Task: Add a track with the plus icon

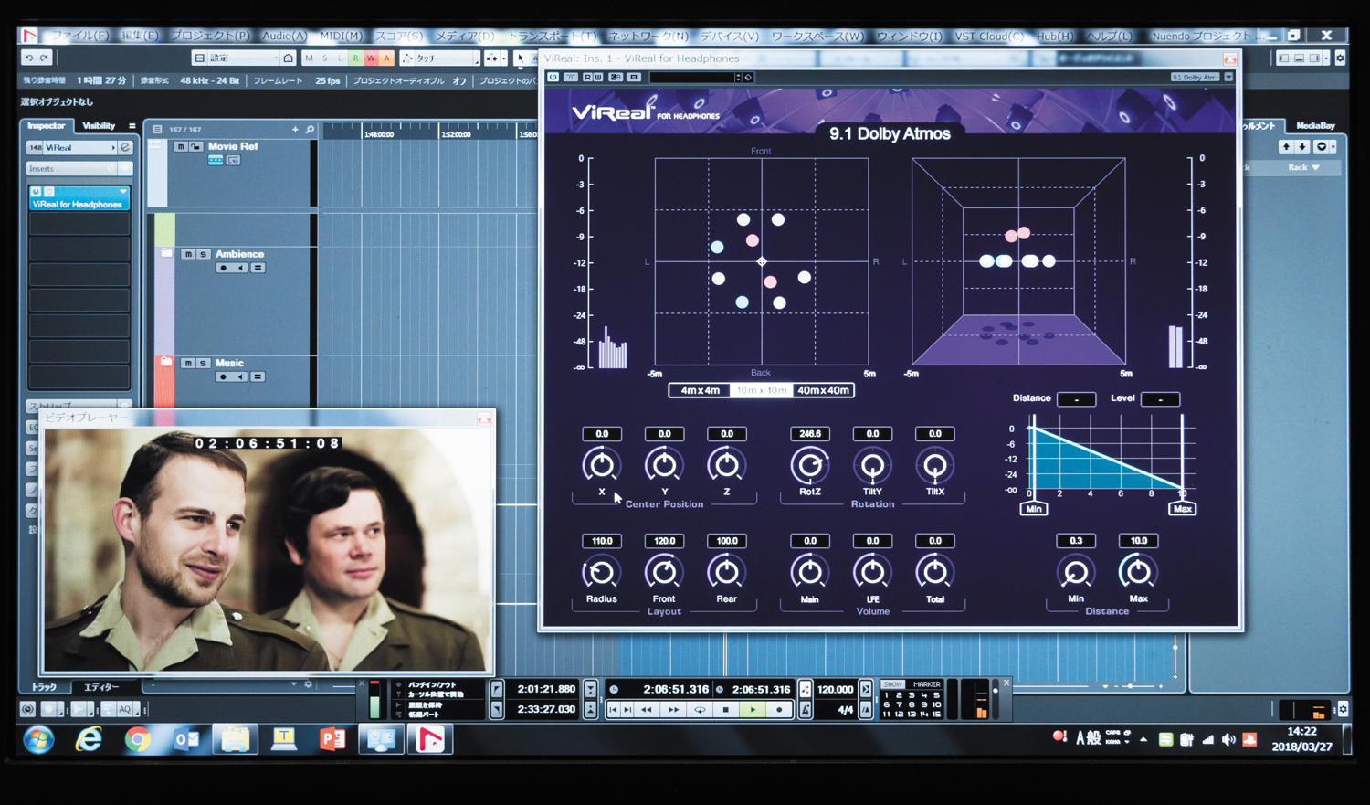Action: click(295, 130)
